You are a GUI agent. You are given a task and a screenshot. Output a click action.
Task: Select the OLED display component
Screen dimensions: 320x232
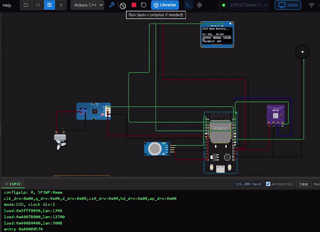pos(217,34)
